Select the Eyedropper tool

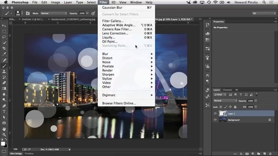click(4, 54)
